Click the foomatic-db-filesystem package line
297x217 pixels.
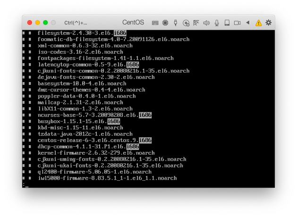pyautogui.click(x=113, y=39)
